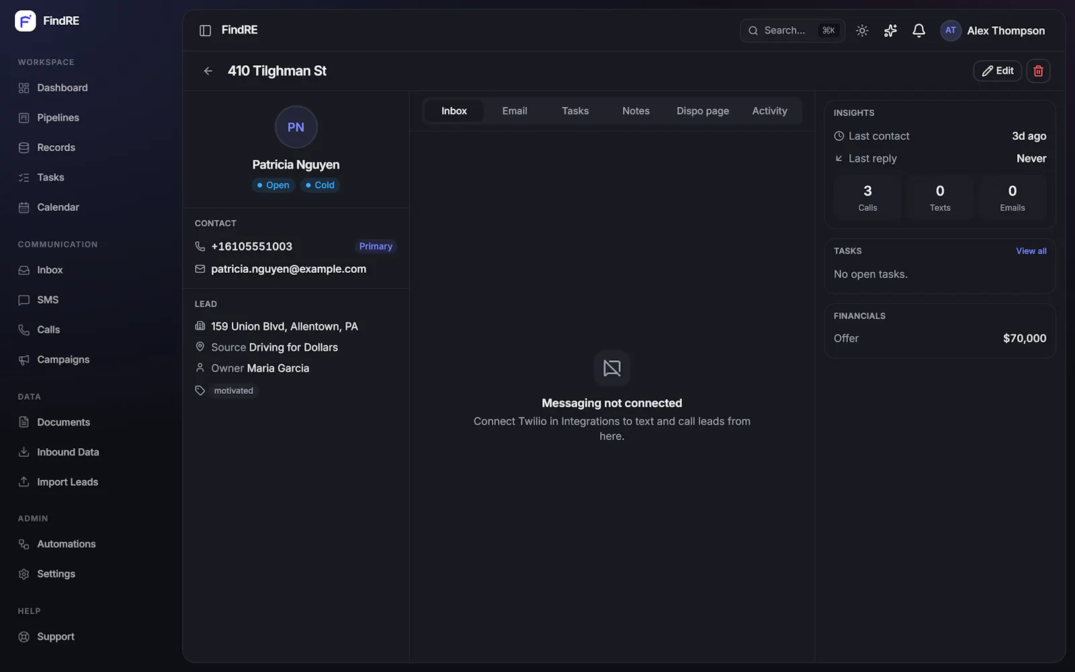The image size is (1075, 672).
Task: Click the Patricia Nguyen name
Action: [296, 165]
